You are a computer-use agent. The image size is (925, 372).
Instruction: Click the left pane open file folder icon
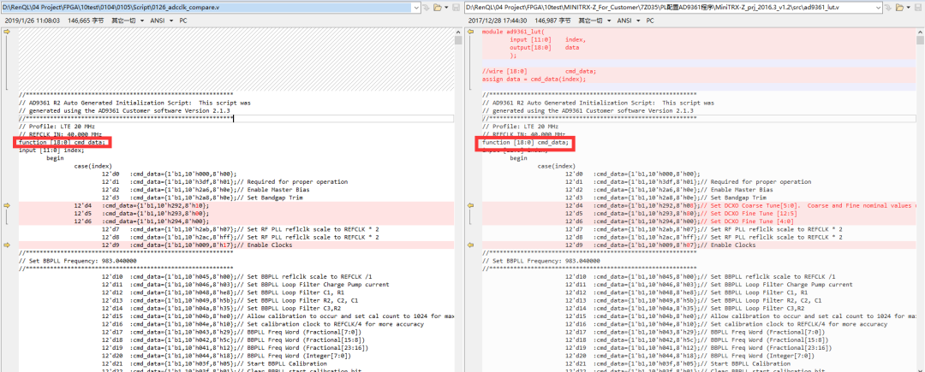(x=438, y=7)
